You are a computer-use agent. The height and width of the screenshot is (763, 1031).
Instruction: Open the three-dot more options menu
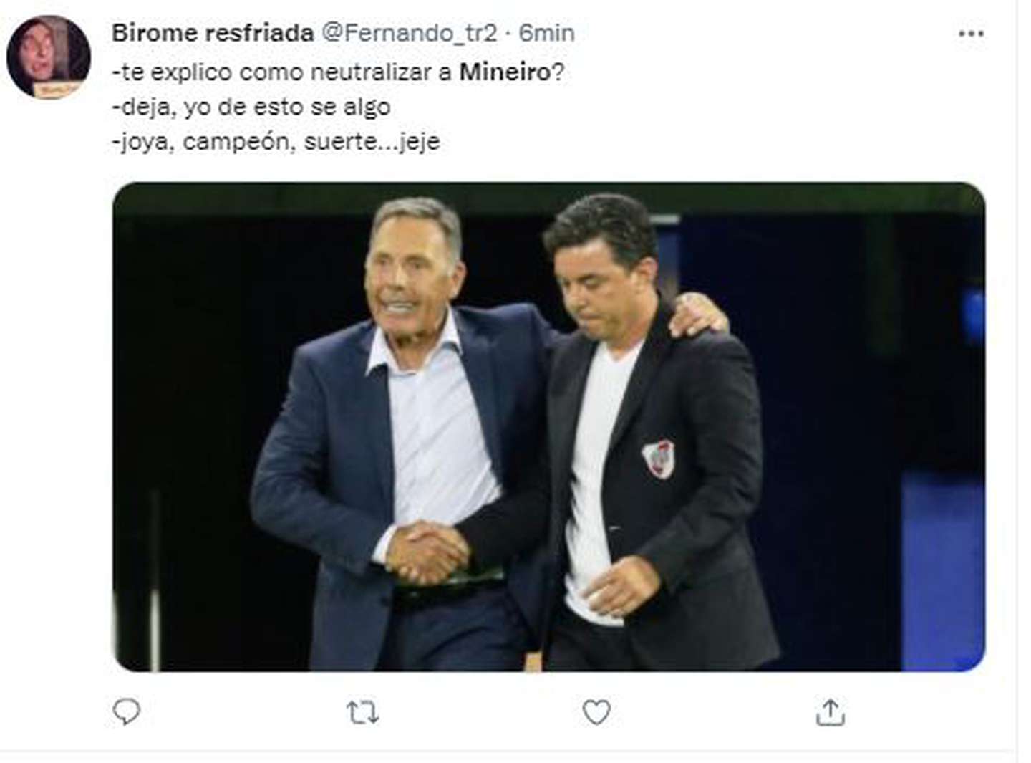971,34
